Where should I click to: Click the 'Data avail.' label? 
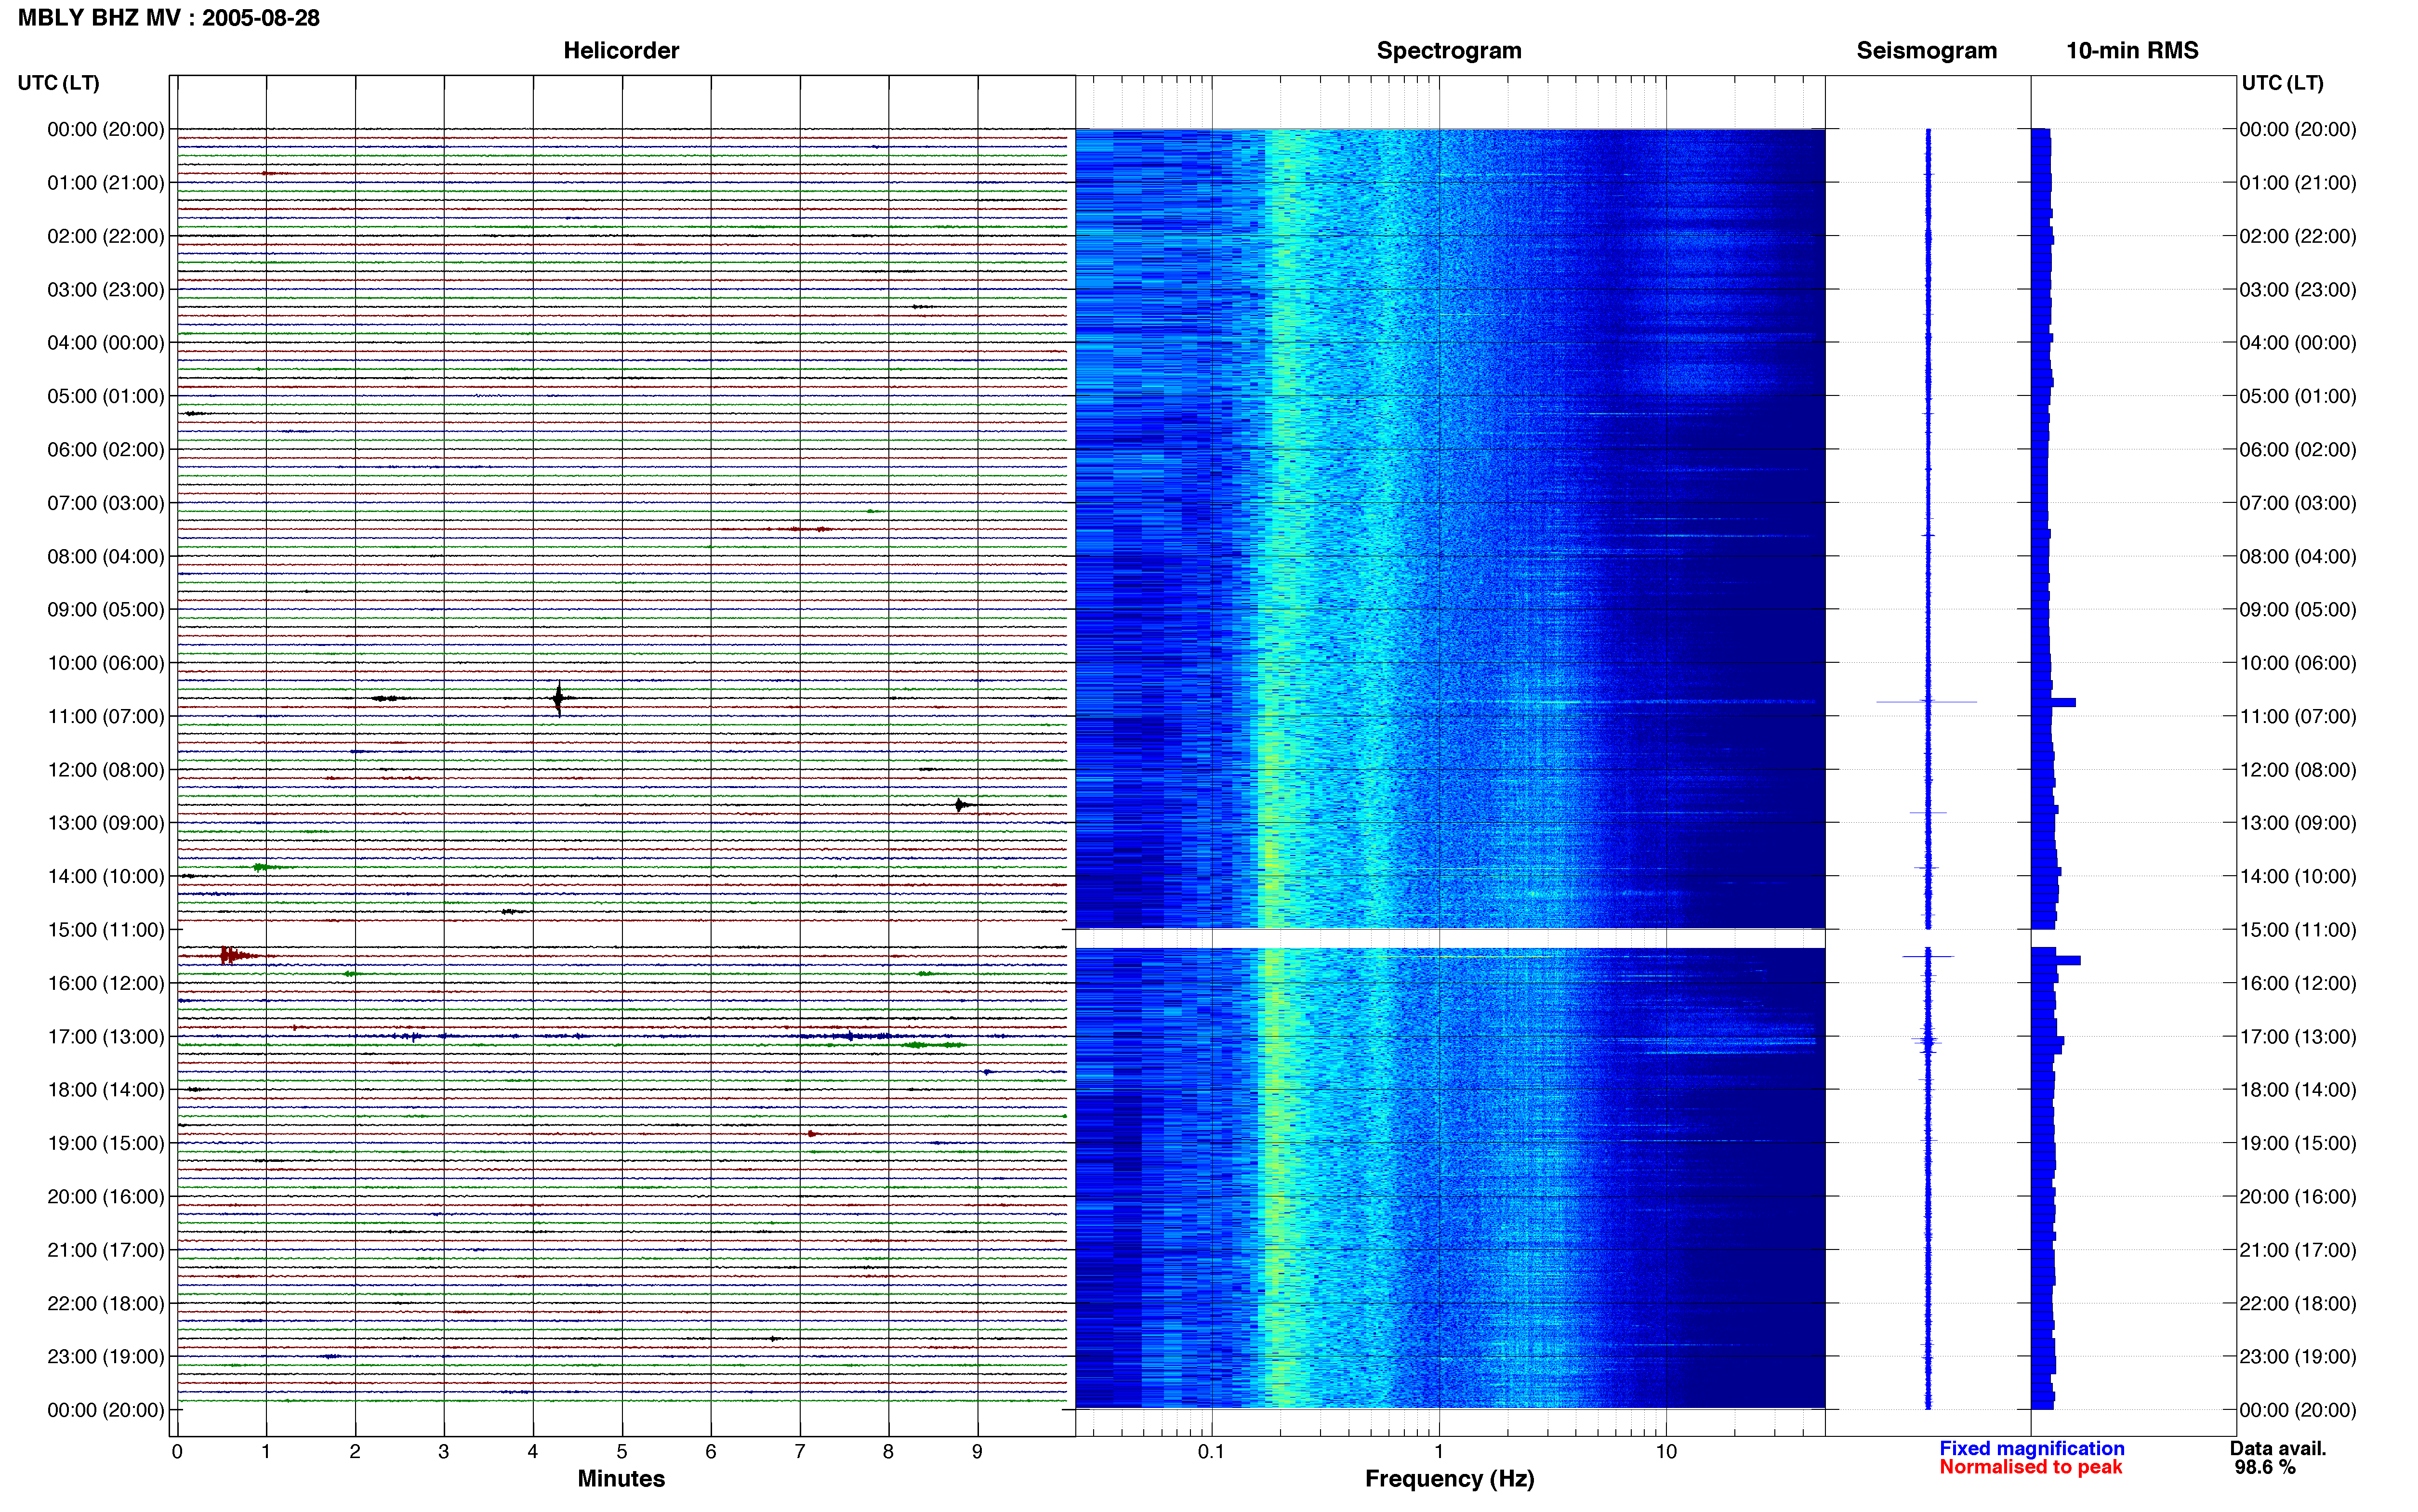click(x=2278, y=1449)
